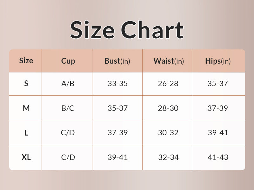Select the L size row label
Screen dimensions: 254x190
coord(26,133)
